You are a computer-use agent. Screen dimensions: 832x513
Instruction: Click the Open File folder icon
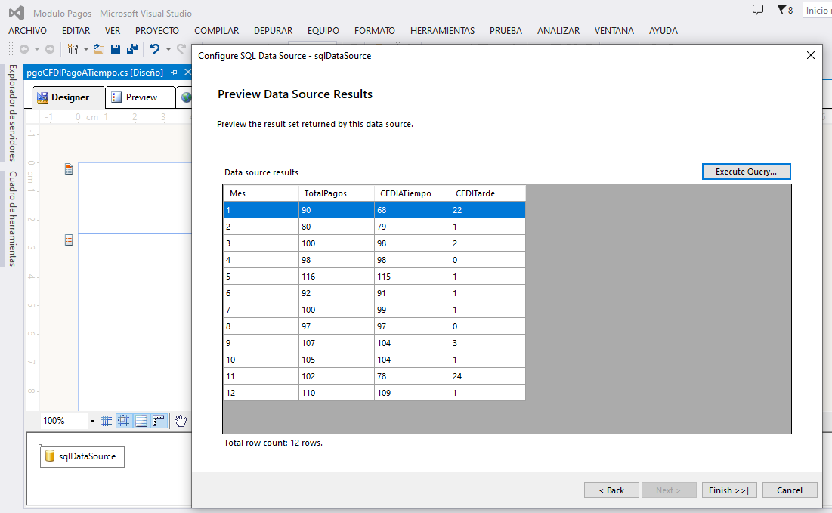[98, 49]
